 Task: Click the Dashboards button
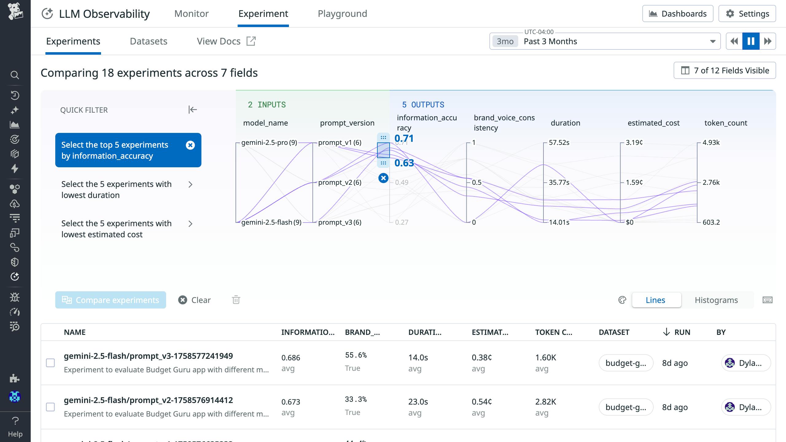(x=678, y=14)
